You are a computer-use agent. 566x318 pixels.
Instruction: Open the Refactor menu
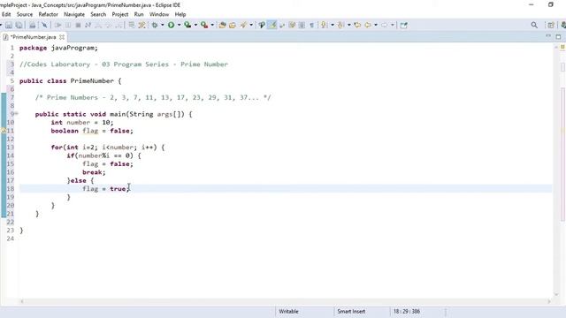coord(48,14)
